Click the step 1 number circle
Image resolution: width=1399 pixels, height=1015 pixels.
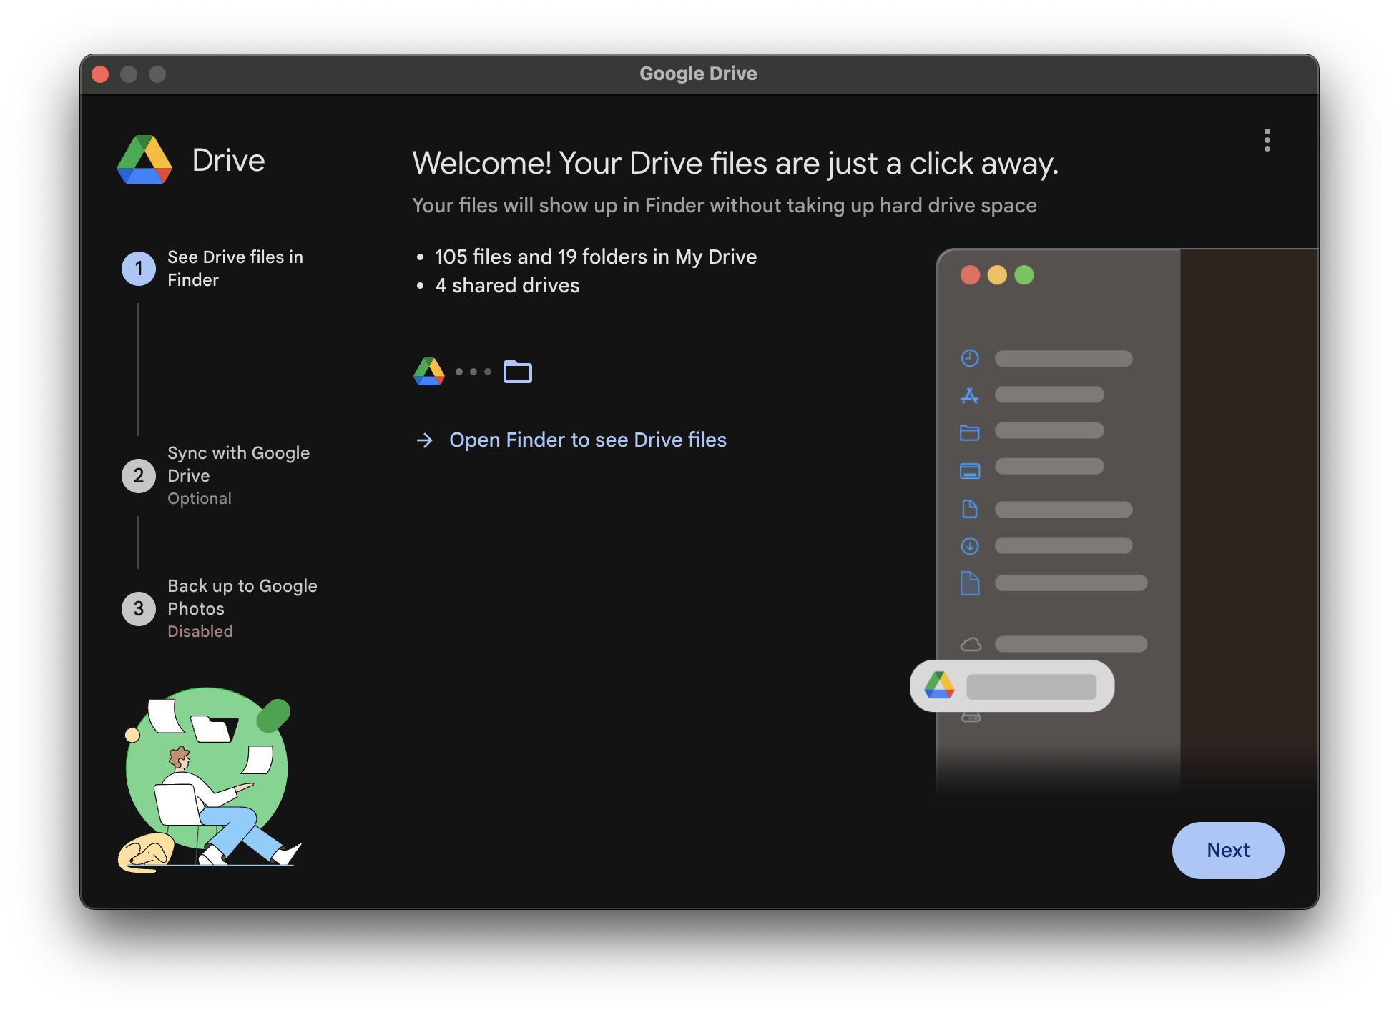[139, 269]
